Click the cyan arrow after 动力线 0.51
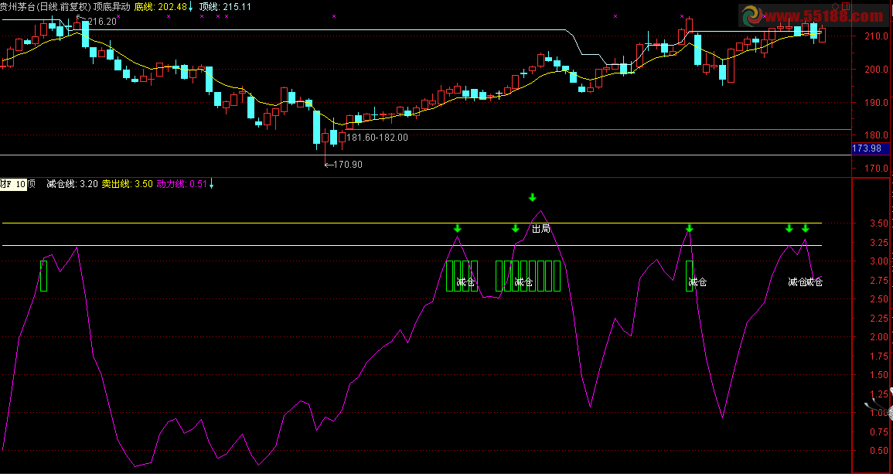 tap(211, 183)
